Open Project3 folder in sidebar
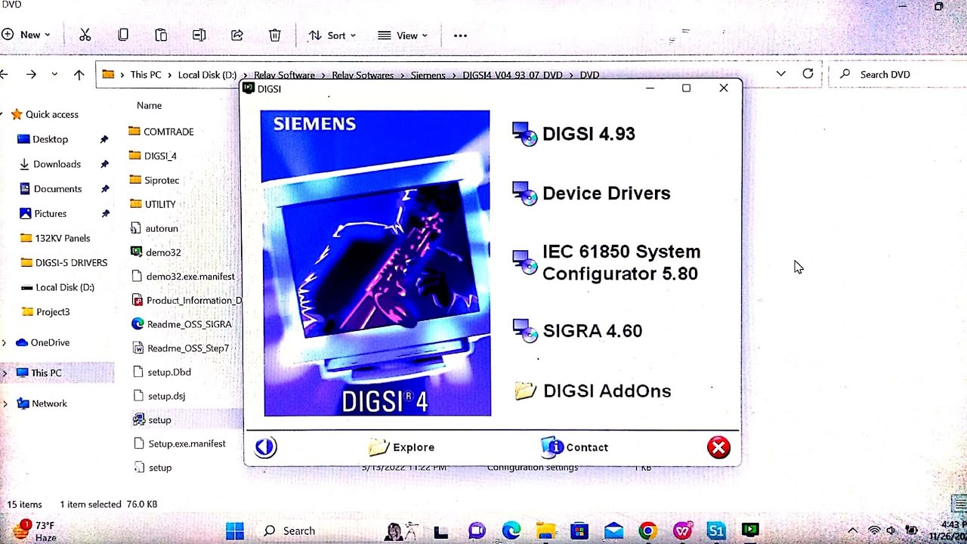Screen dimensions: 967x544 [x=45, y=312]
